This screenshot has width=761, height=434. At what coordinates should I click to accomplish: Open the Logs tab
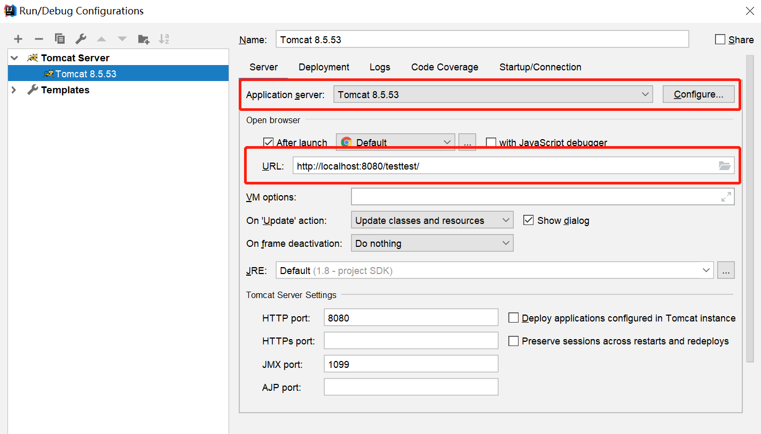point(380,67)
